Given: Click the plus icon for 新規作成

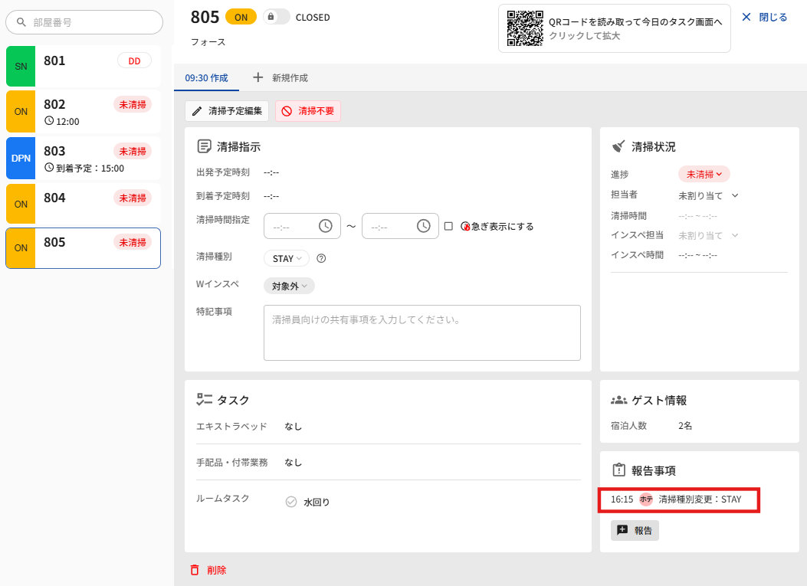Looking at the screenshot, I should coord(258,77).
